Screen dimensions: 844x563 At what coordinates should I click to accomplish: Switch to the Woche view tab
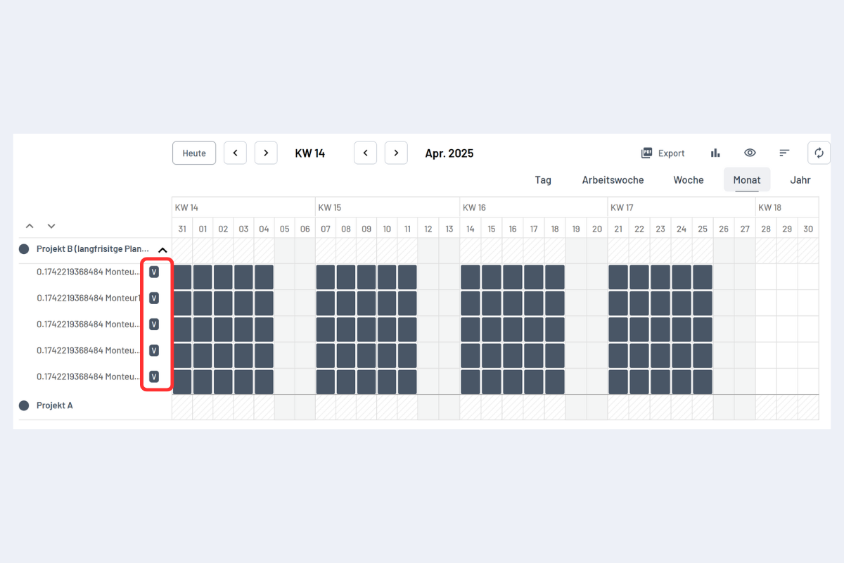click(688, 179)
